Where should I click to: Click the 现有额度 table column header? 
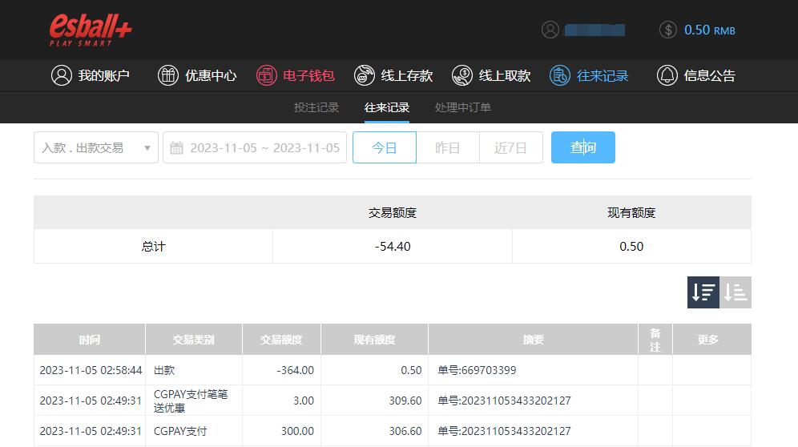point(375,340)
